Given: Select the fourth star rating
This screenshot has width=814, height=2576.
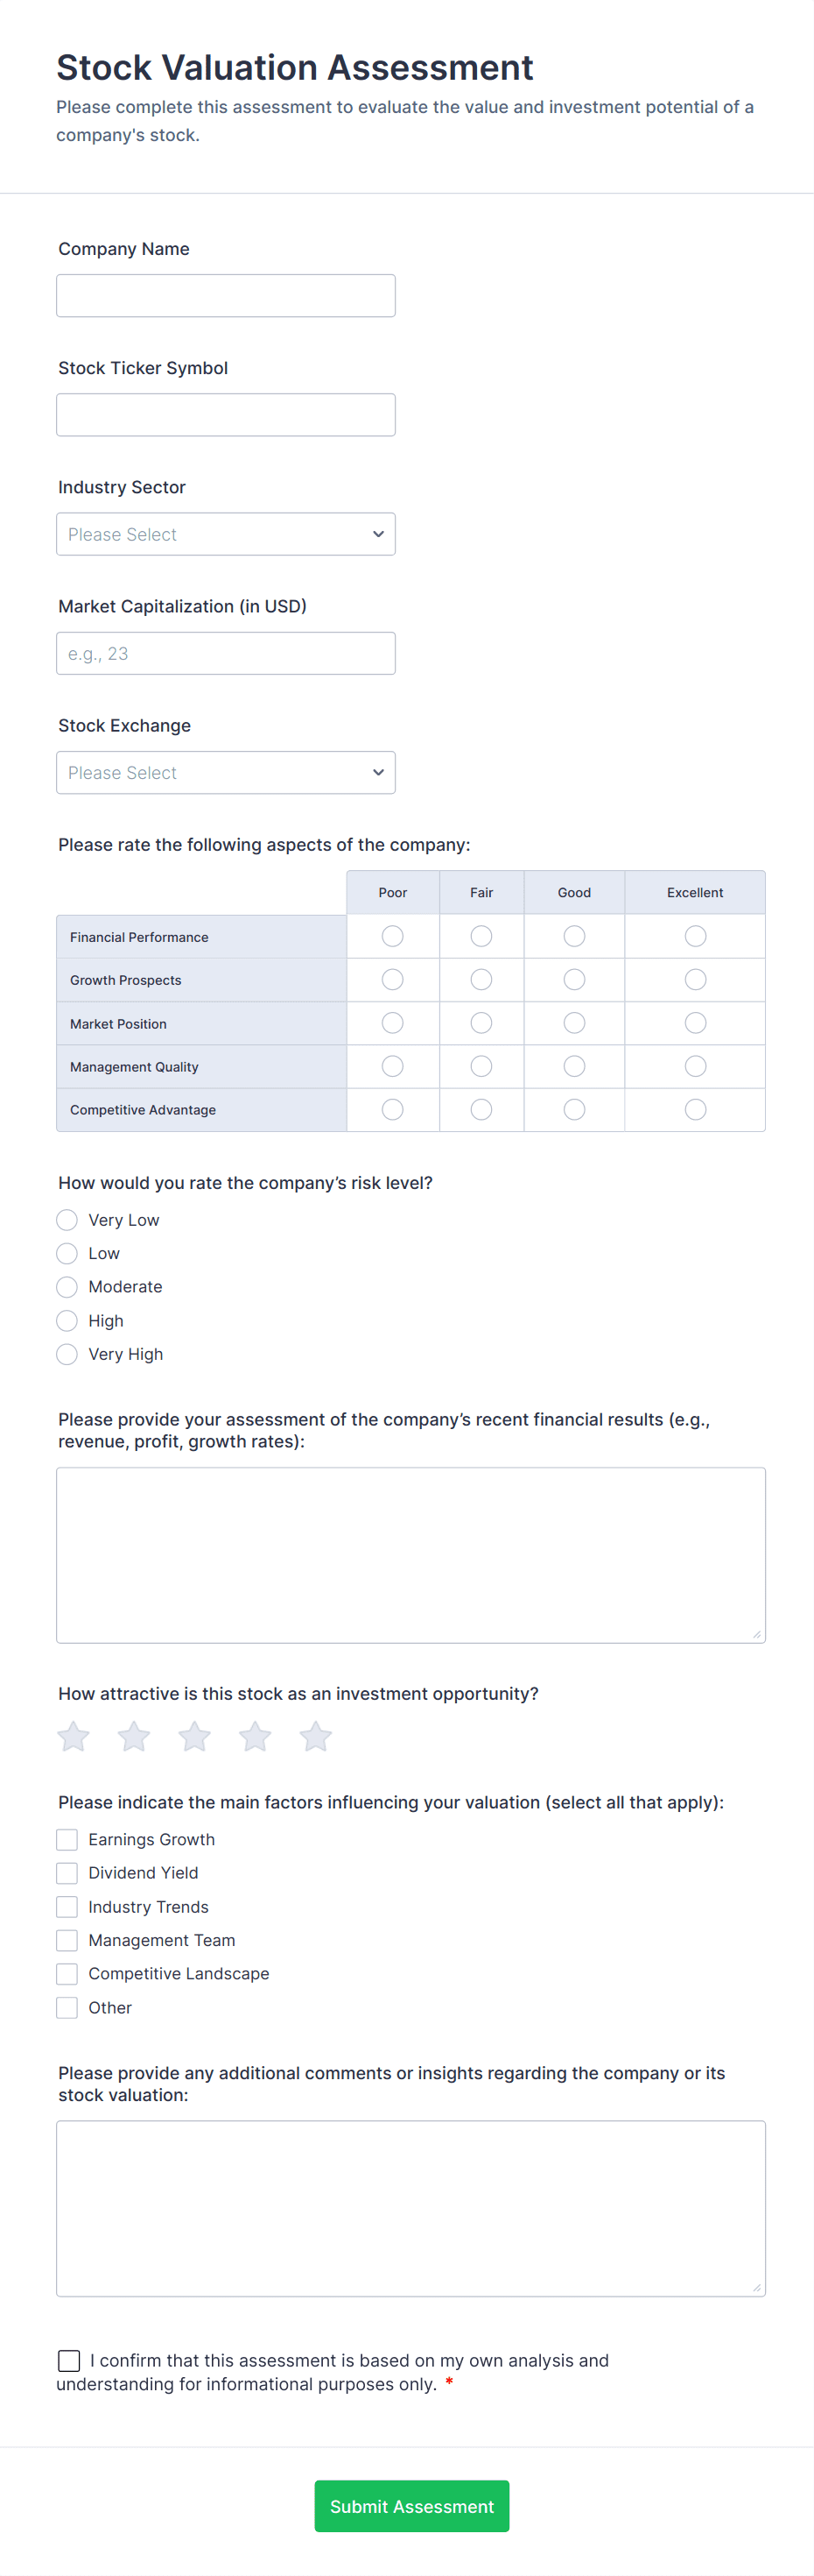Looking at the screenshot, I should [255, 1737].
